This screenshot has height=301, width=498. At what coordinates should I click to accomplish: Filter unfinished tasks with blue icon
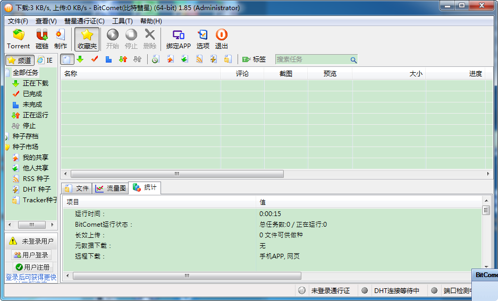click(x=108, y=59)
